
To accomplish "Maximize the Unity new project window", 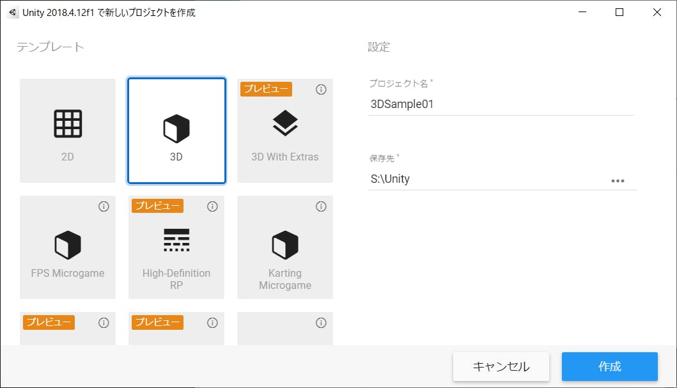I will [619, 12].
